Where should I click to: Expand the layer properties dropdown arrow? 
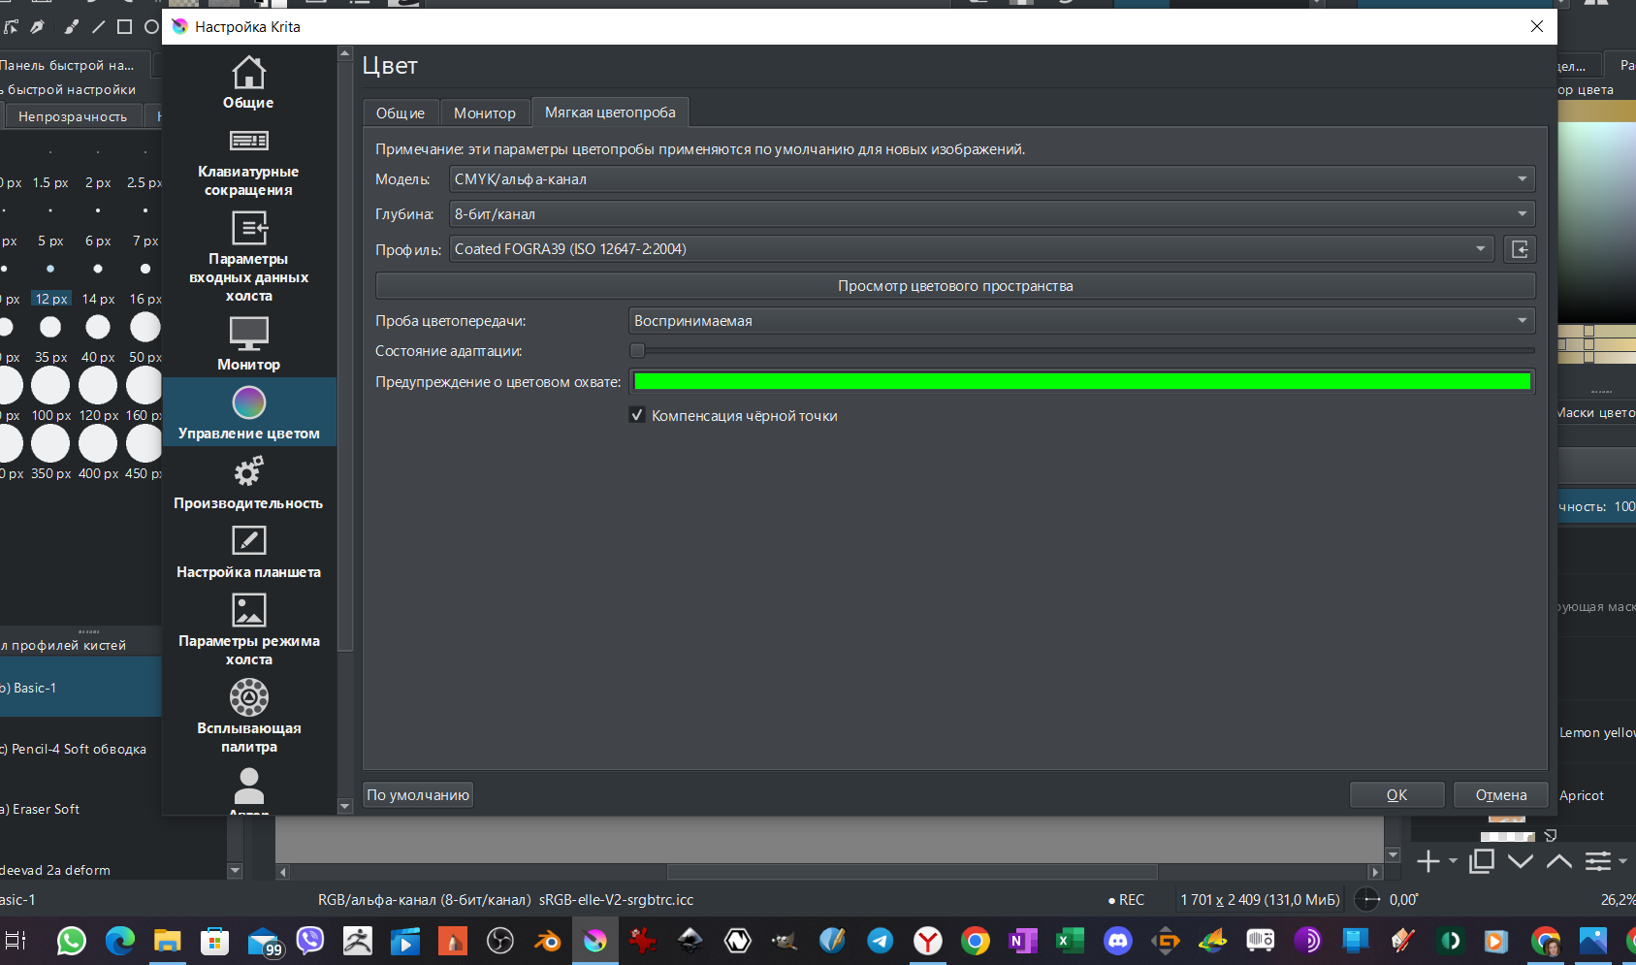pyautogui.click(x=1622, y=861)
